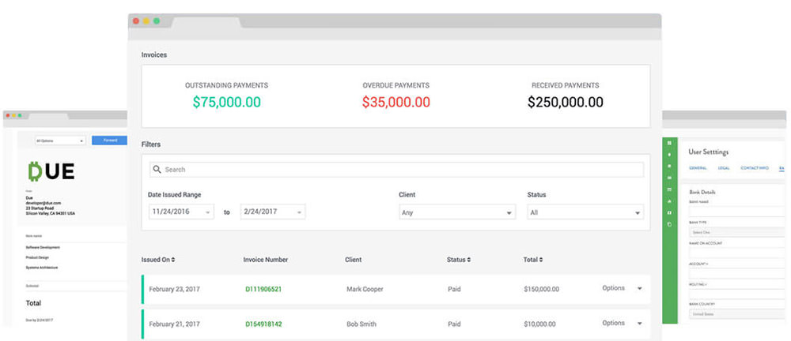Switch to General tab in User Settings
791x341 pixels.
coord(698,167)
